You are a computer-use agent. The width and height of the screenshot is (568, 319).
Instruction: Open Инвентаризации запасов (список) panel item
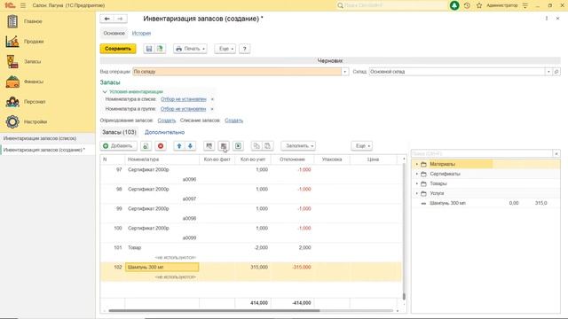point(47,138)
